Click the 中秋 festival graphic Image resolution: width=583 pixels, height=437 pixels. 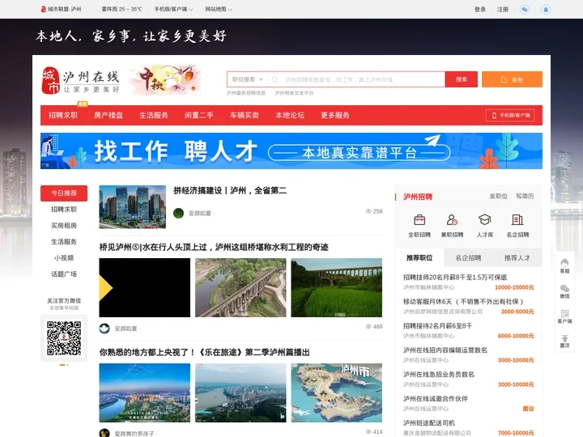click(166, 79)
